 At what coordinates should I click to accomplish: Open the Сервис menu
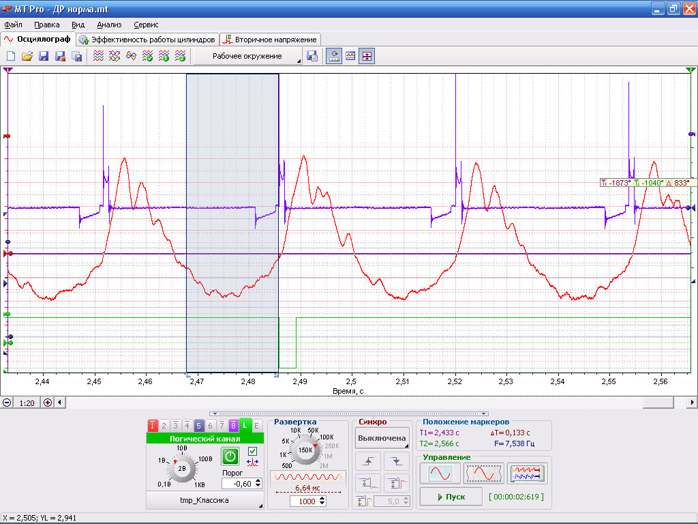point(146,25)
